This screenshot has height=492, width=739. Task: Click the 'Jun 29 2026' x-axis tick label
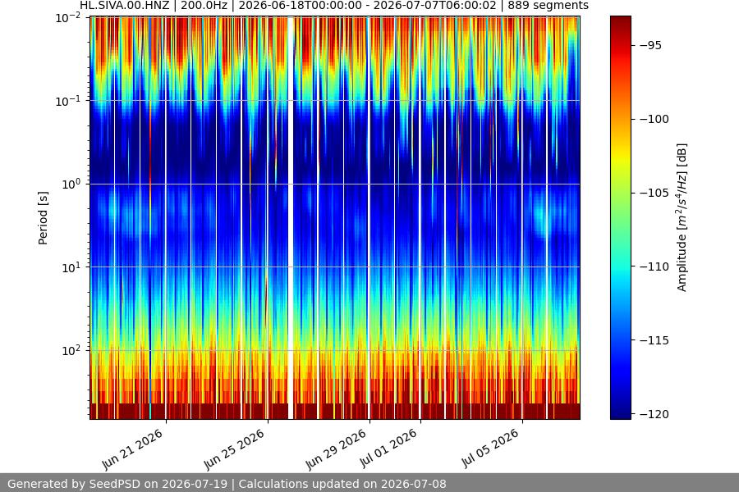pyautogui.click(x=337, y=449)
